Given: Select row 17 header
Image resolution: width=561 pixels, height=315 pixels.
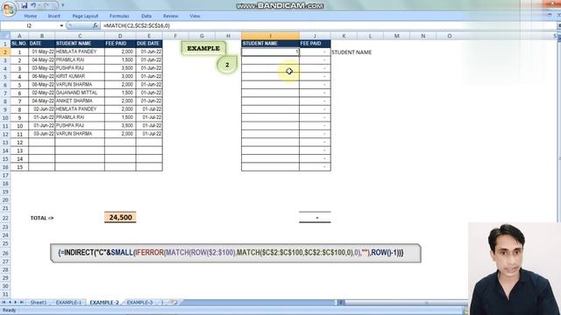Looking at the screenshot, I should point(5,175).
